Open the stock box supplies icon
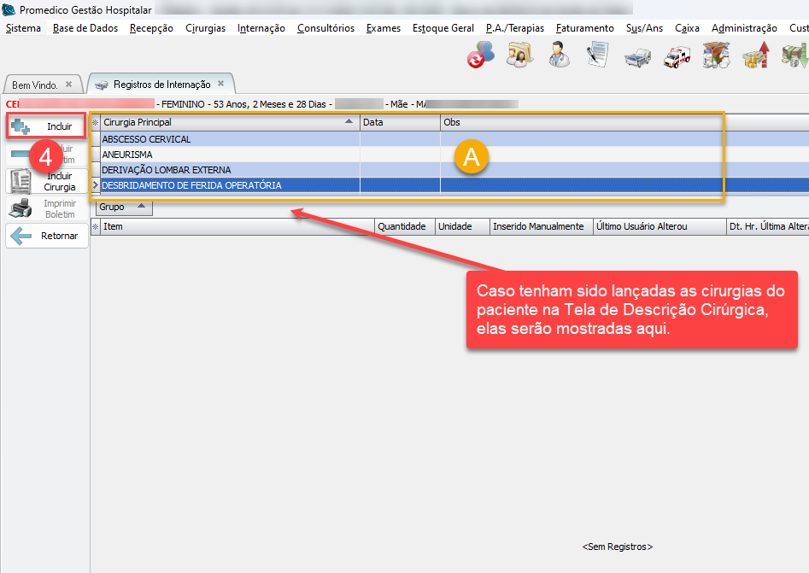The height and width of the screenshot is (573, 809). tap(714, 56)
